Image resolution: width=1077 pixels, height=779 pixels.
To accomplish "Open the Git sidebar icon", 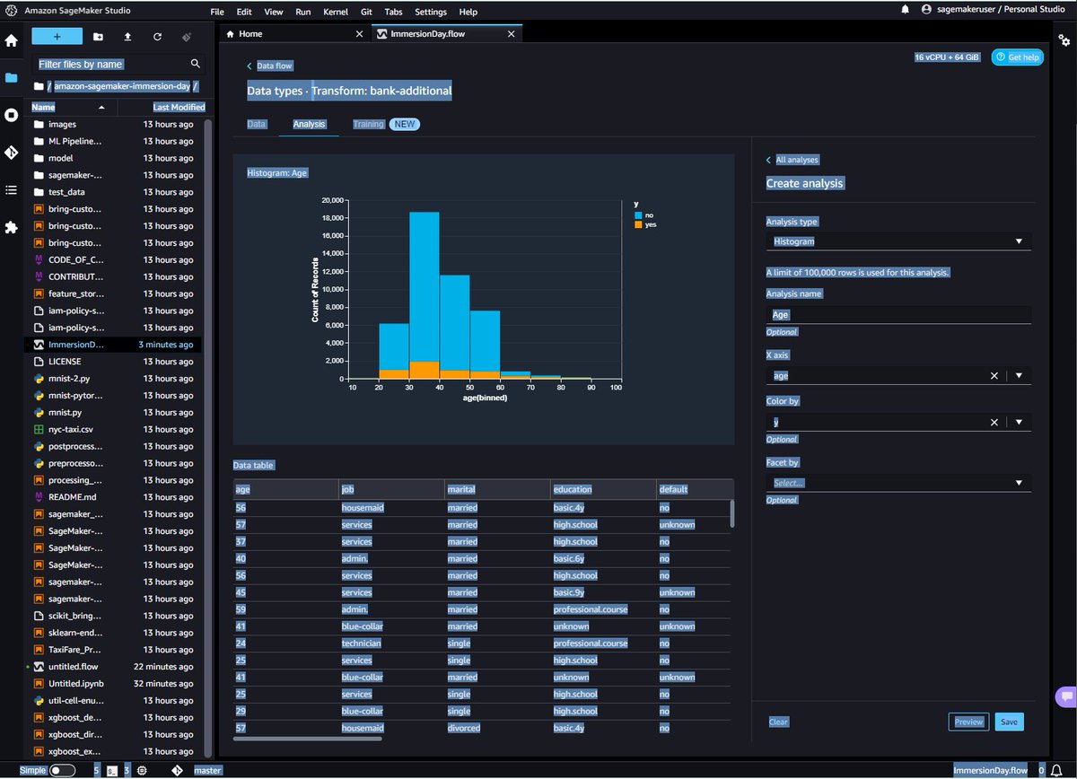I will point(11,153).
